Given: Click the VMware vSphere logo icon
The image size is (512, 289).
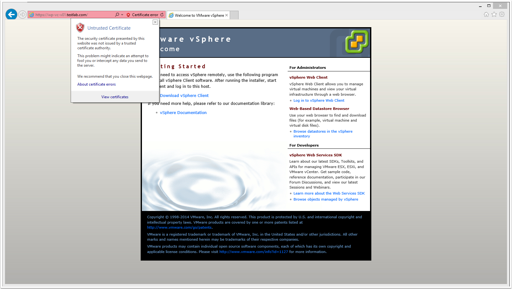Looking at the screenshot, I should pos(357,42).
